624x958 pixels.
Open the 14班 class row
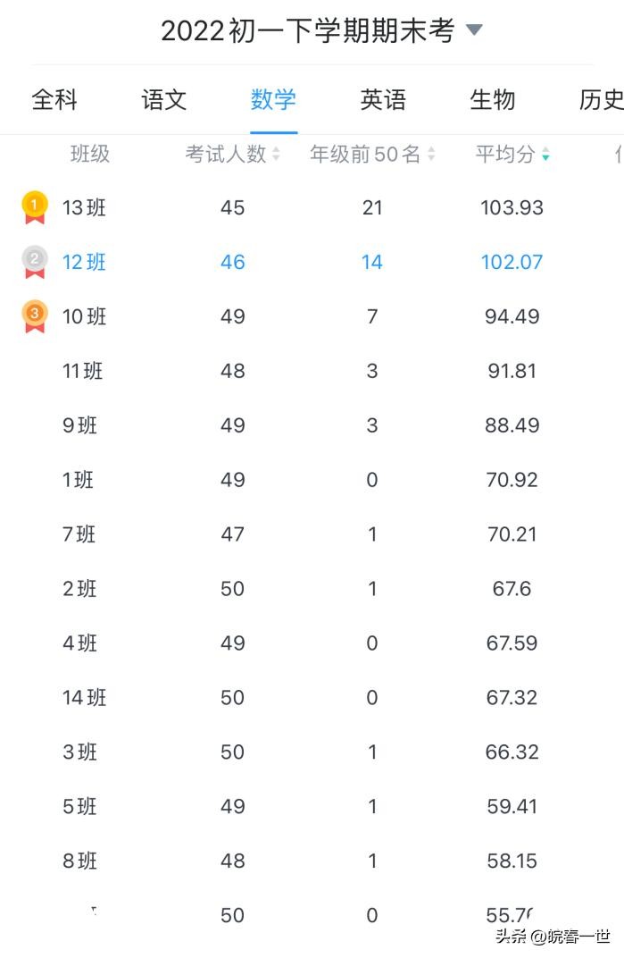pos(84,697)
